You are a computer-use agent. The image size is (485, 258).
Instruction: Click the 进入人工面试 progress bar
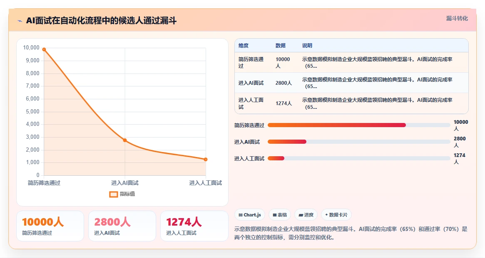click(x=359, y=158)
